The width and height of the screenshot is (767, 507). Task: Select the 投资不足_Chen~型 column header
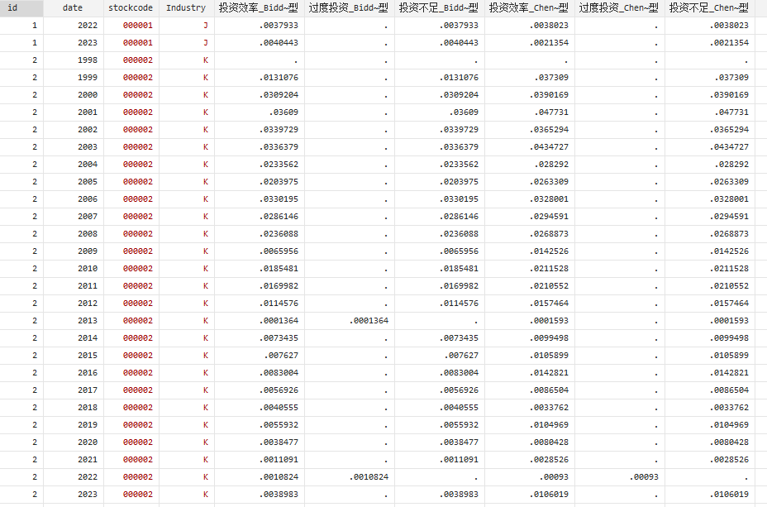709,7
